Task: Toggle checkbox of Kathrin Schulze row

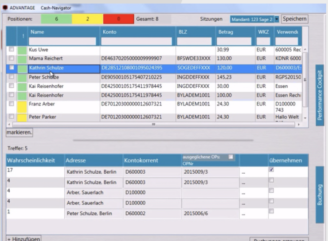Action: [x=12, y=67]
